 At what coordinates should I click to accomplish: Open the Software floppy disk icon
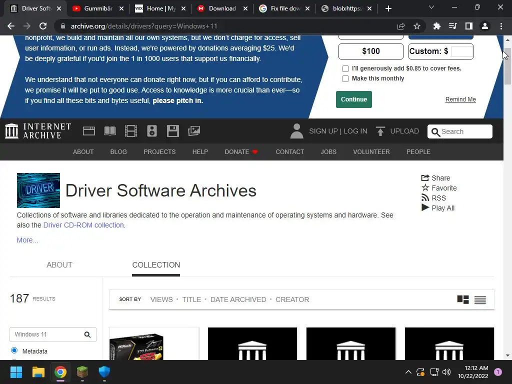pos(172,131)
